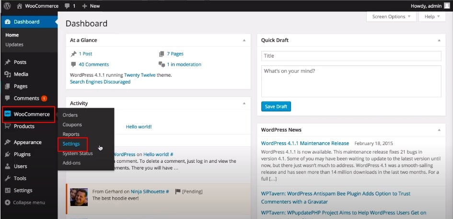Click the plus icon next to New
Image resolution: width=453 pixels, height=219 pixels.
point(84,6)
